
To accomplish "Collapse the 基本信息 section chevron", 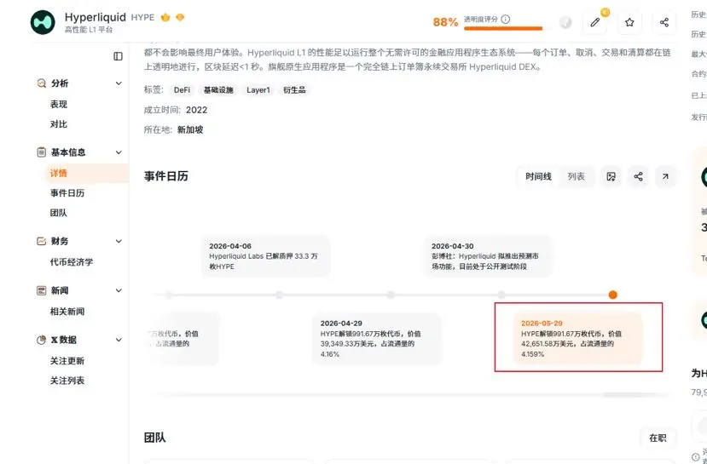I will point(119,152).
